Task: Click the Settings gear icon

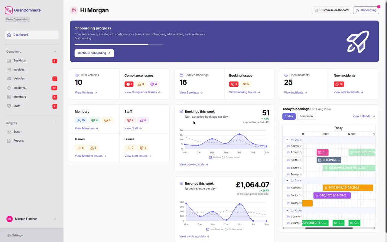Action: 9,235
